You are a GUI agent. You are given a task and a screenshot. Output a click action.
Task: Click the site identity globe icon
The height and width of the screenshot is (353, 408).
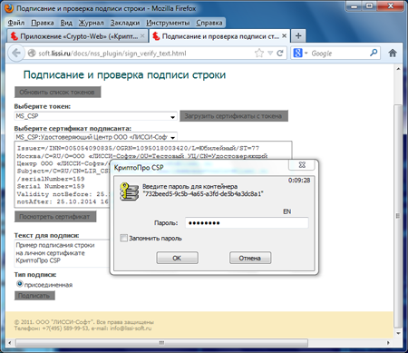tap(32, 54)
